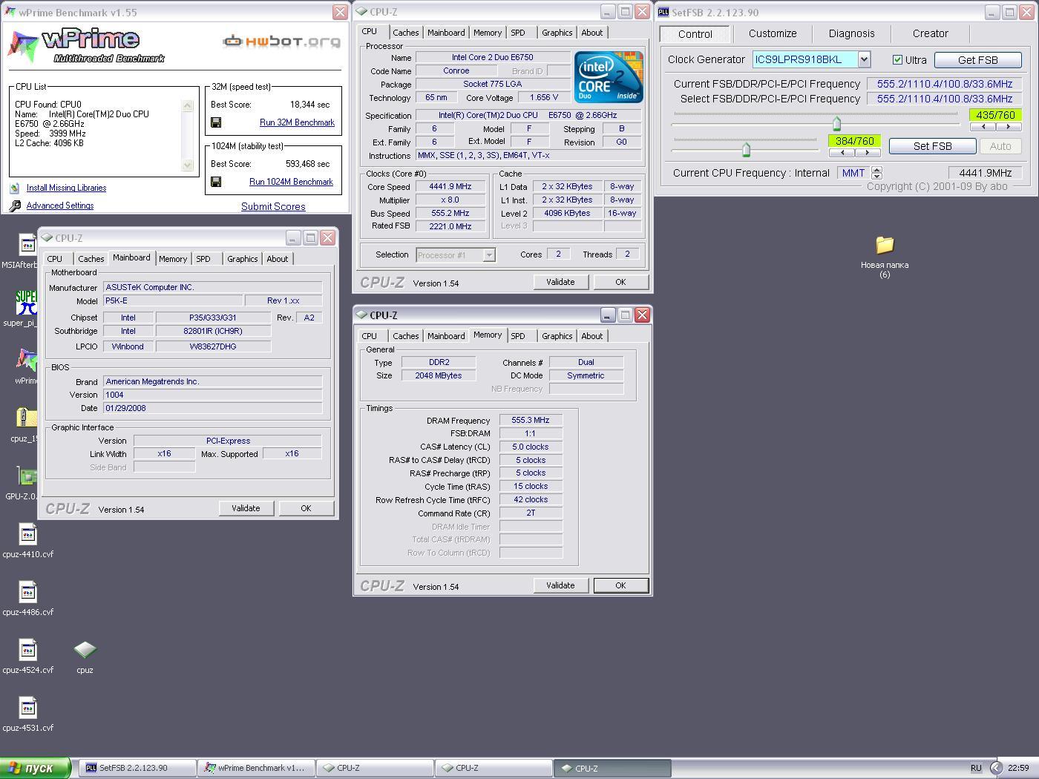Open the MSIAfterburner desktop icon

(x=27, y=245)
